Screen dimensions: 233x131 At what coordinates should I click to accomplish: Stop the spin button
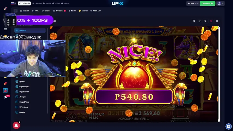click(x=180, y=113)
